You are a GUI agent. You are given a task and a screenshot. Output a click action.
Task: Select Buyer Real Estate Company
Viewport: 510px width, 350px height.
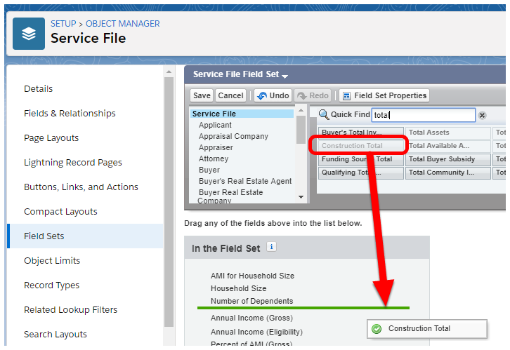230,196
